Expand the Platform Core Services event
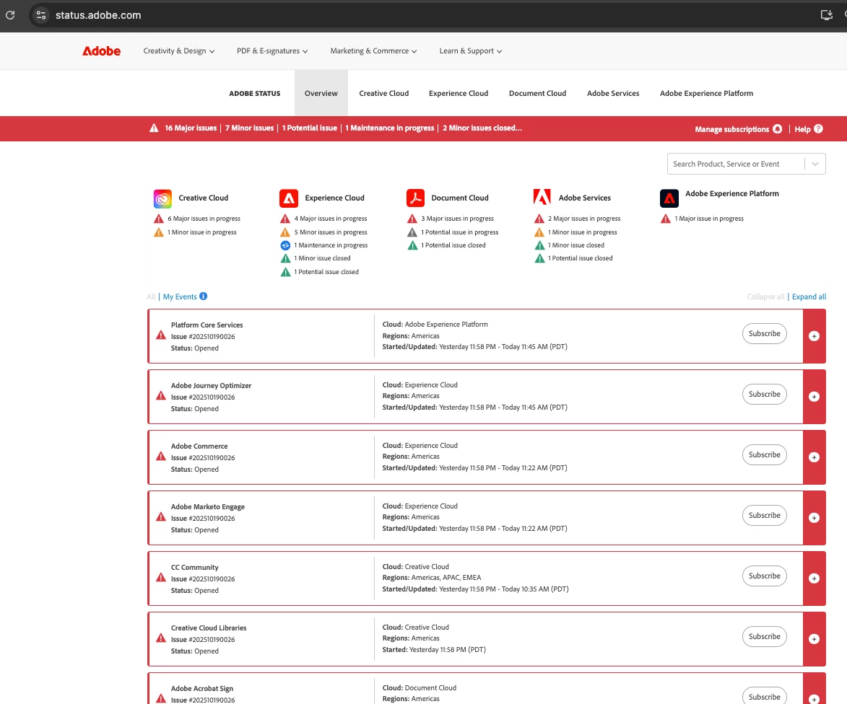847x704 pixels. [x=814, y=336]
